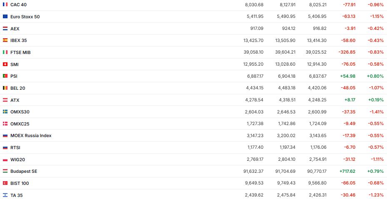The image size is (387, 199).
Task: Open the Euro Stoxx 50 index page
Action: (x=25, y=17)
